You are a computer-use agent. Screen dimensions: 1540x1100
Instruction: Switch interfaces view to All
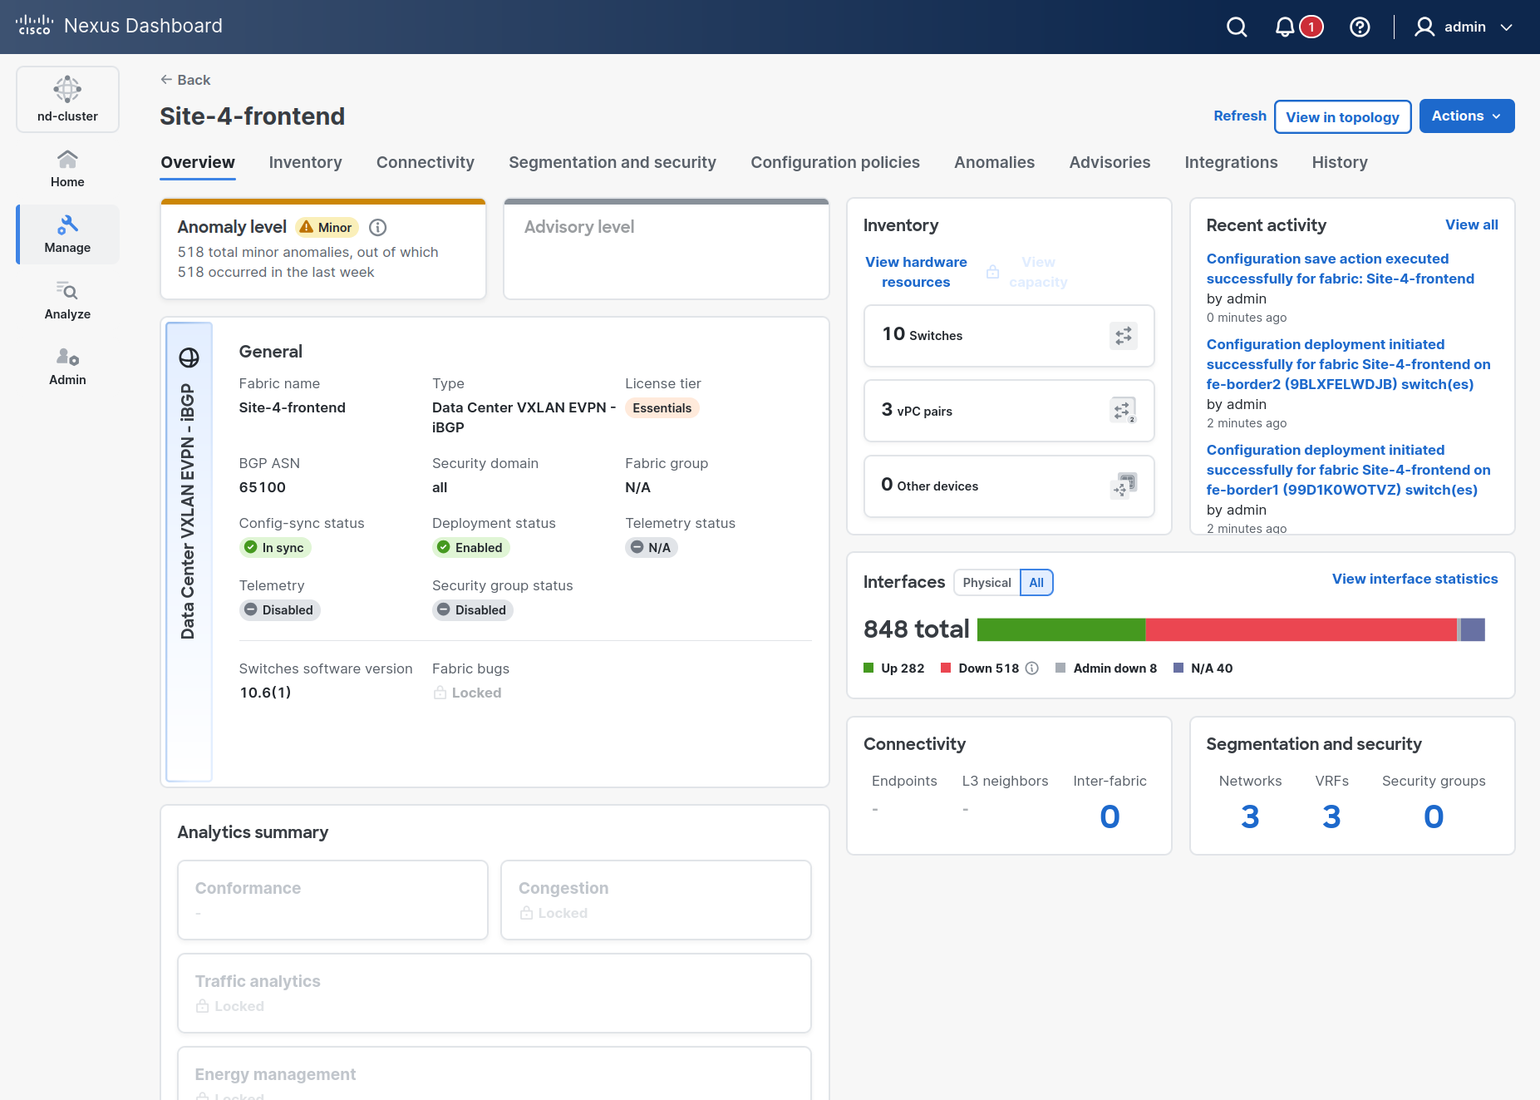(1036, 583)
